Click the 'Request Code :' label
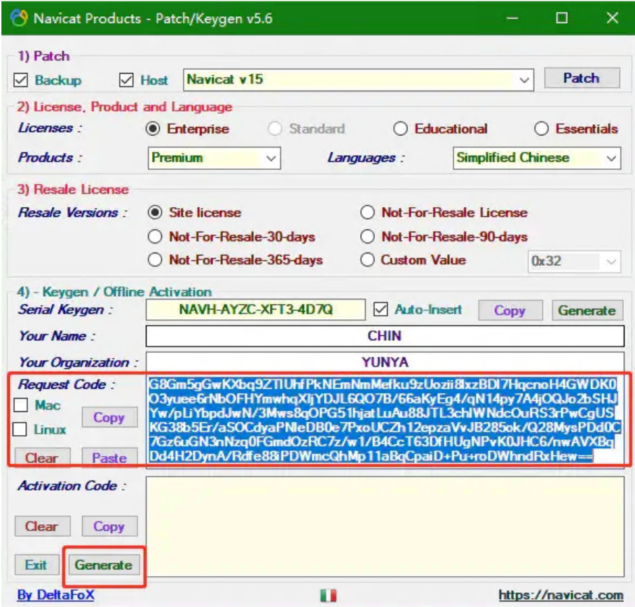 (67, 384)
